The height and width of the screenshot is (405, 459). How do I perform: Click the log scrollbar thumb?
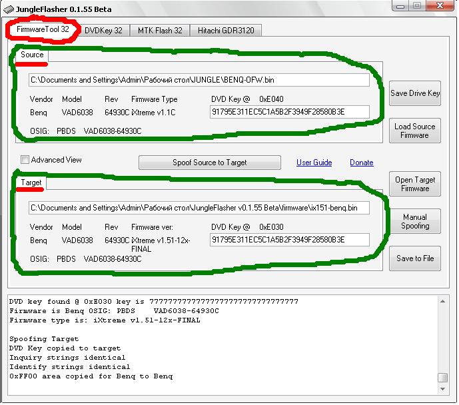pos(442,378)
